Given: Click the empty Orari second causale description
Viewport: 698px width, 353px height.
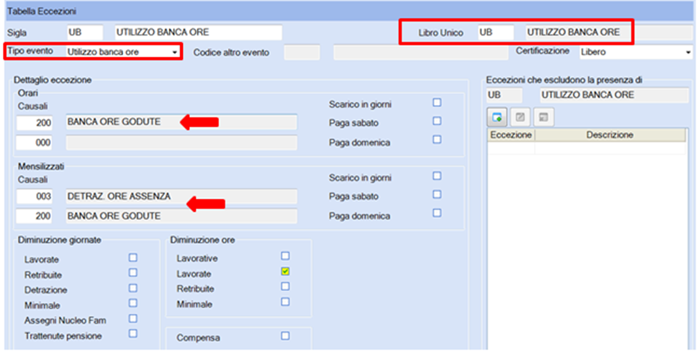Looking at the screenshot, I should coord(181,143).
